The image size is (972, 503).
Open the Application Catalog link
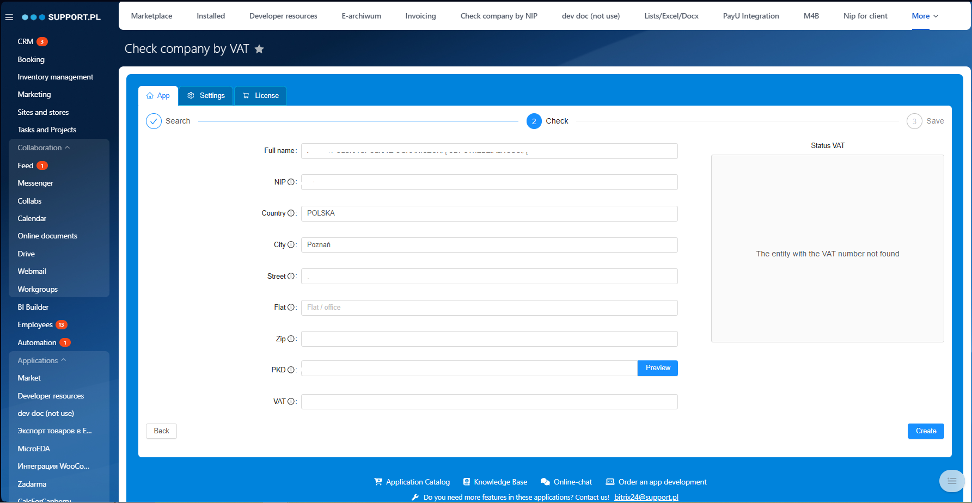(x=412, y=482)
